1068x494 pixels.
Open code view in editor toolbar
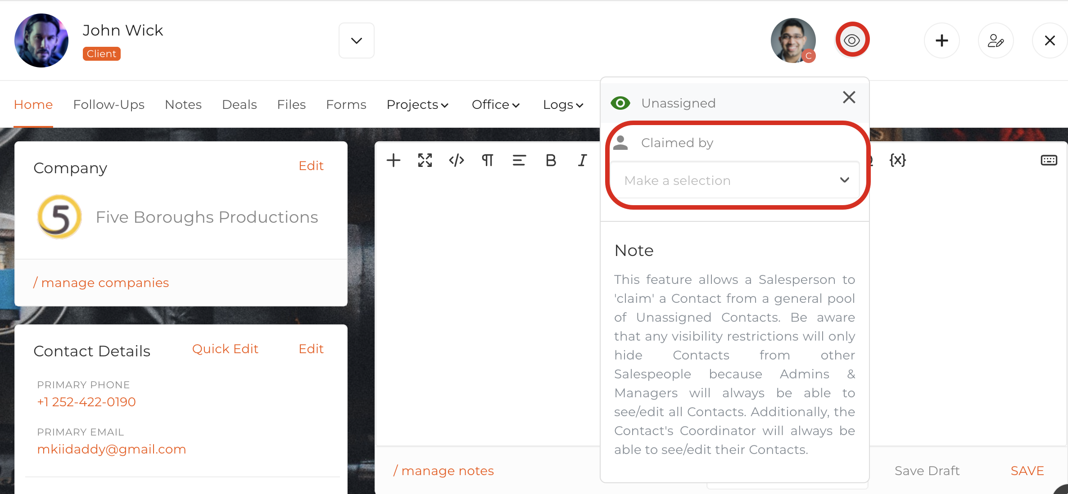pyautogui.click(x=456, y=160)
